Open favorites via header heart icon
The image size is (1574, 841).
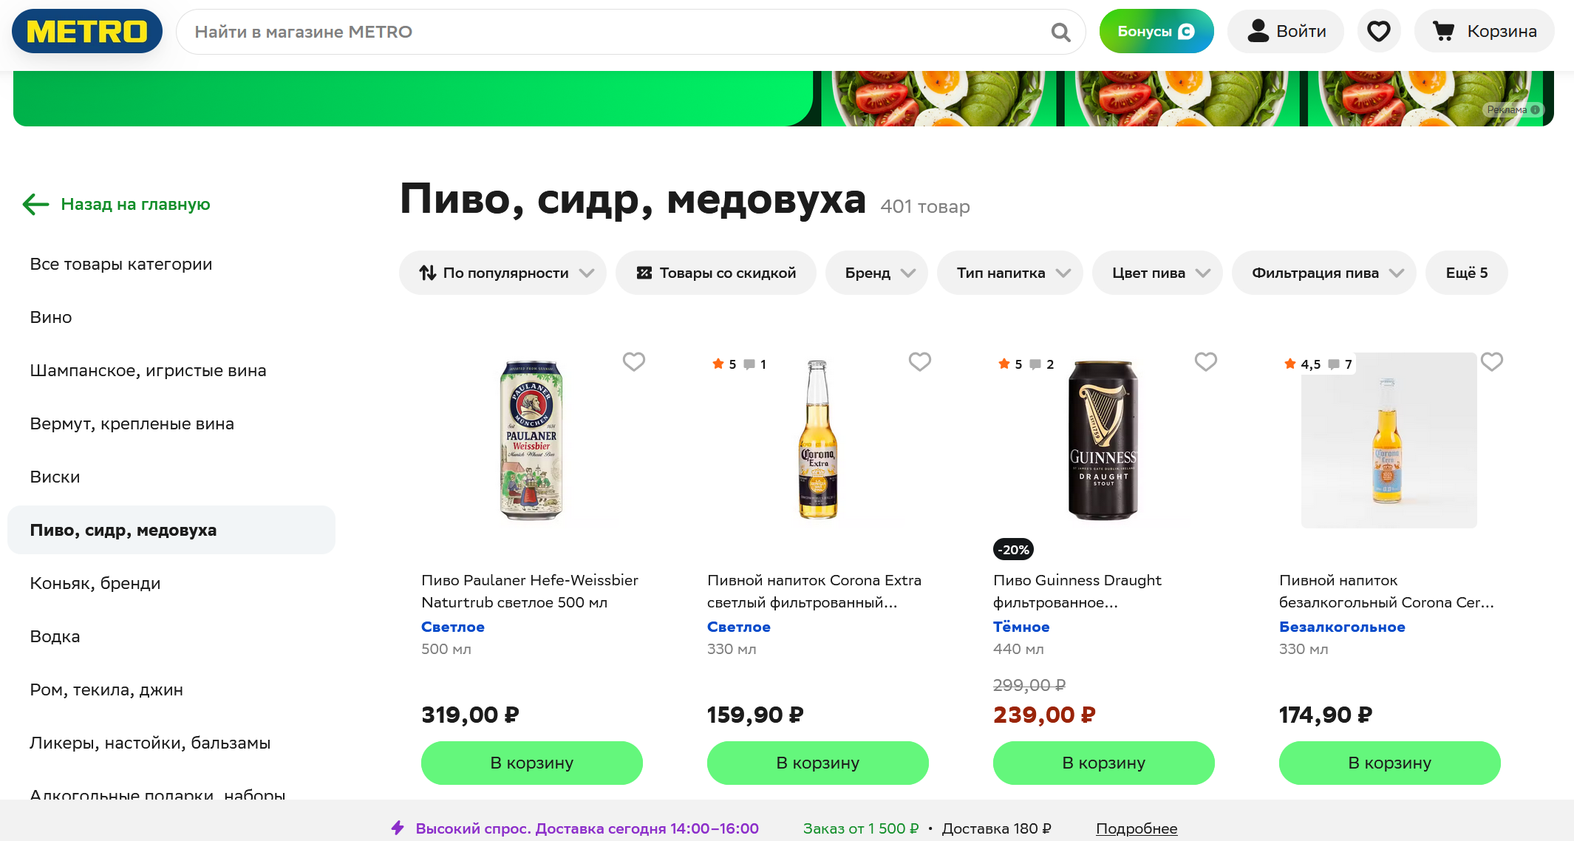[x=1379, y=31]
